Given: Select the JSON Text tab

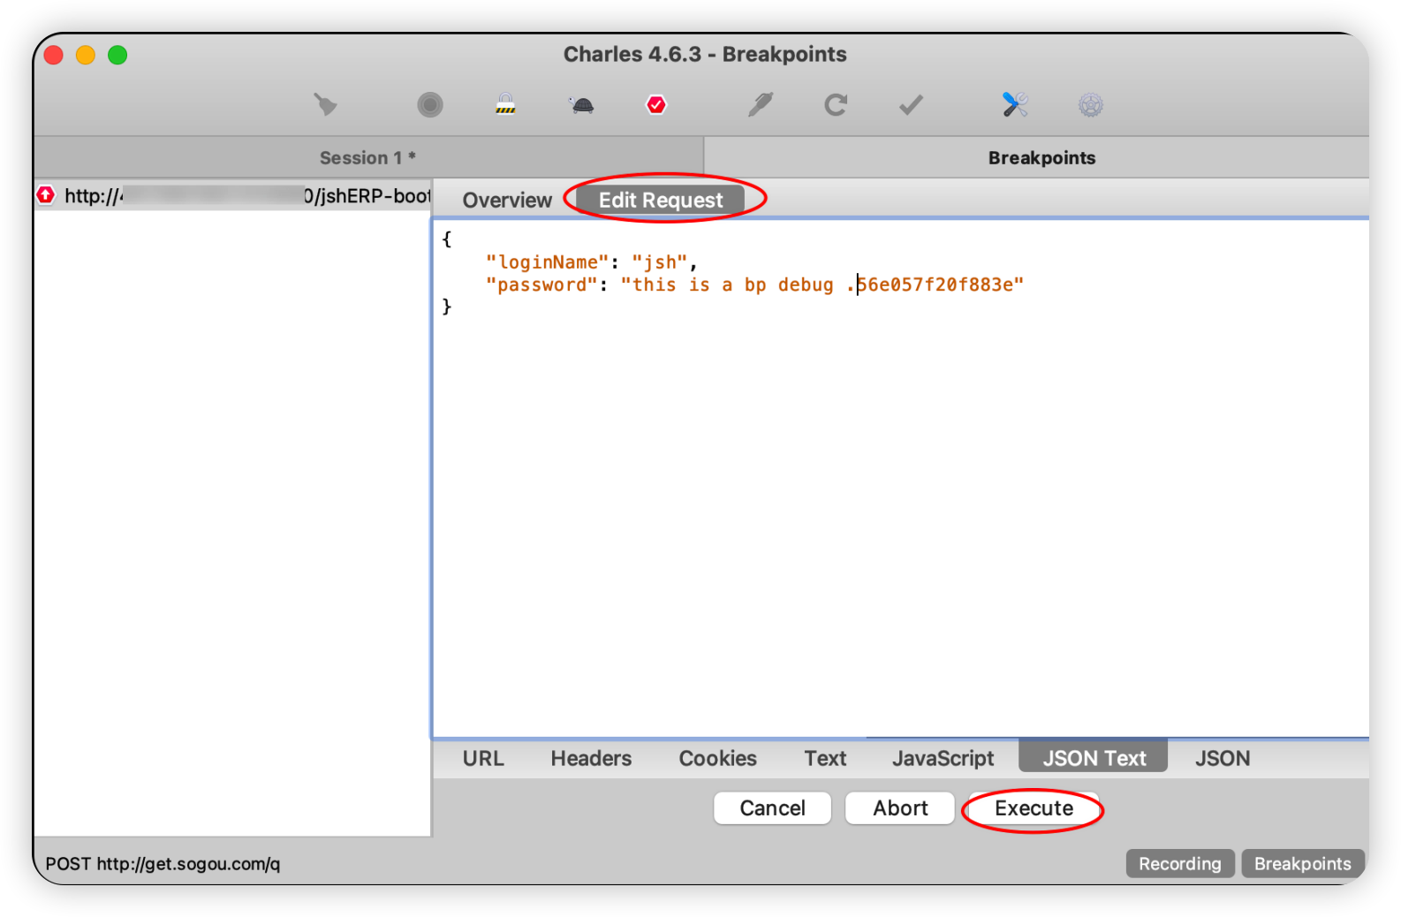Looking at the screenshot, I should [1094, 758].
